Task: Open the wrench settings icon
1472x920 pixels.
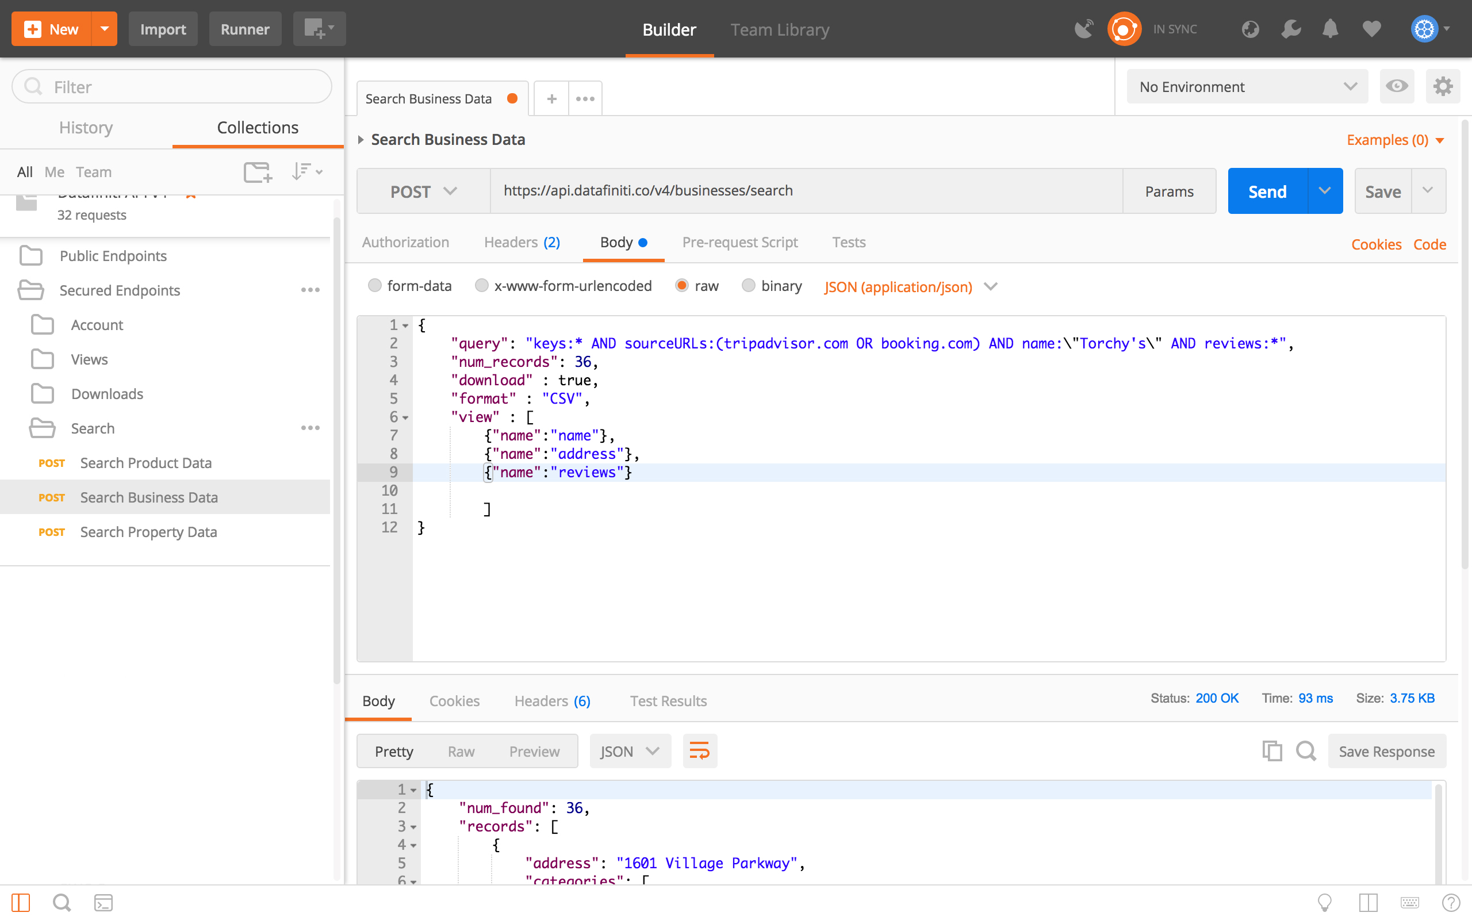Action: (1291, 29)
